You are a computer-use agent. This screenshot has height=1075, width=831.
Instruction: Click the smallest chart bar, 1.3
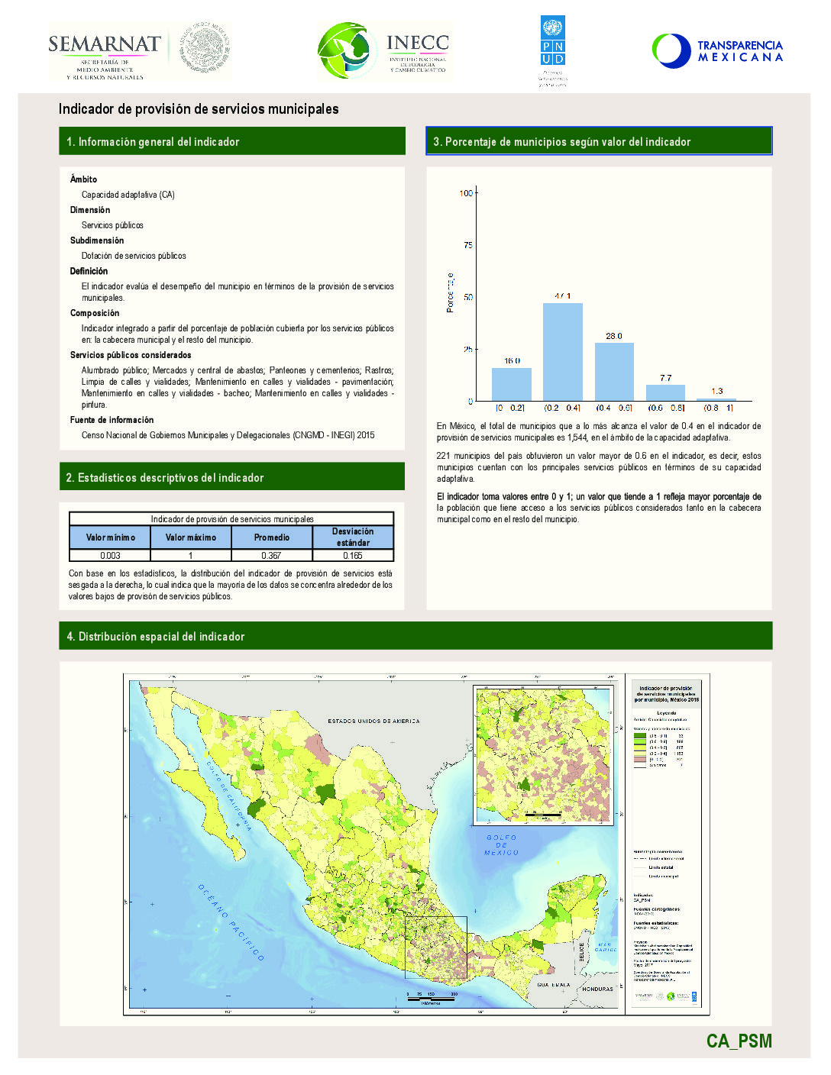pyautogui.click(x=717, y=399)
